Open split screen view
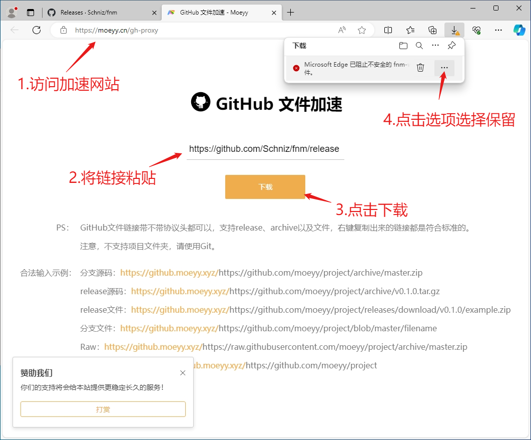The height and width of the screenshot is (440, 531). 388,30
